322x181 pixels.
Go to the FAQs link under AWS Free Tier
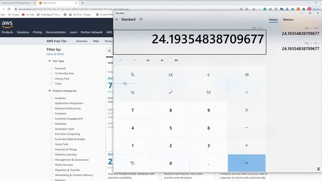point(96,41)
